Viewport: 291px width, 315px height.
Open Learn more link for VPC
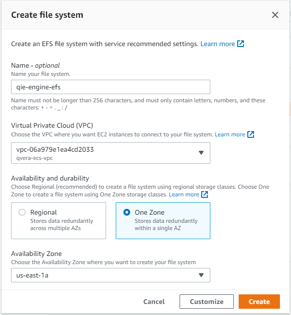[230, 134]
